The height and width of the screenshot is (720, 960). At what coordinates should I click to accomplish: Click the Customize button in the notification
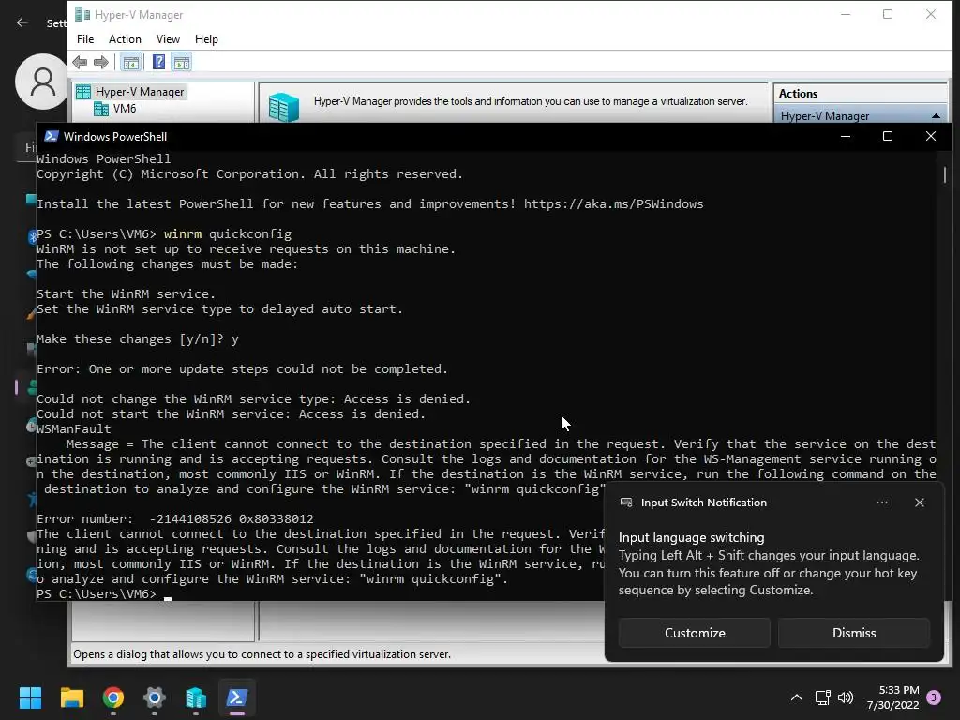[x=695, y=633]
